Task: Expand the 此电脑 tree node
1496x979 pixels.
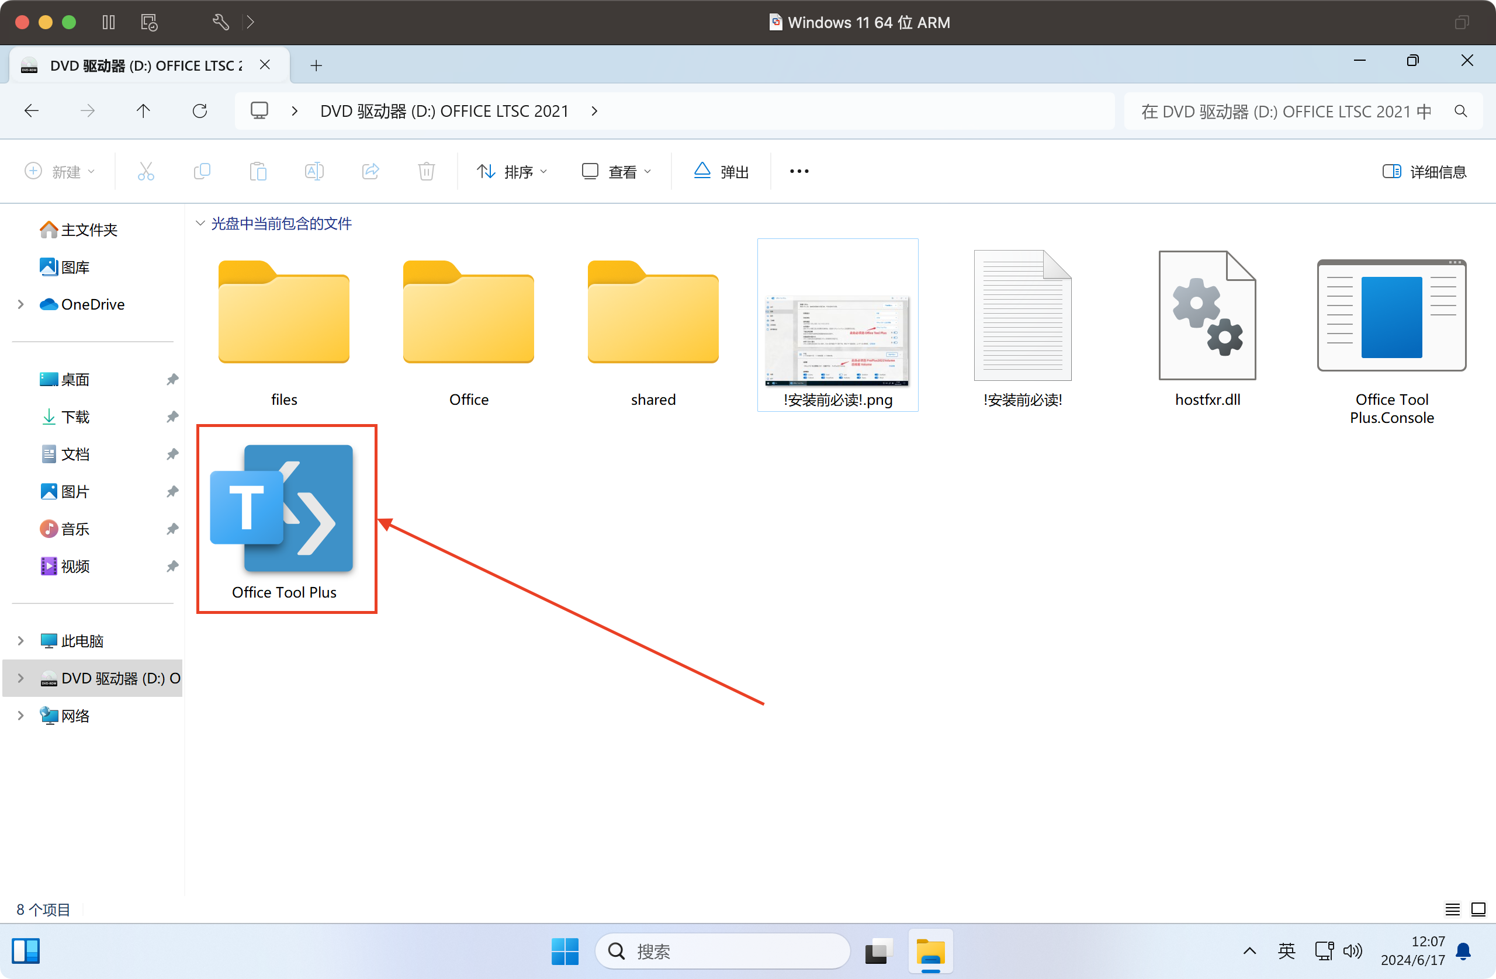Action: point(20,640)
